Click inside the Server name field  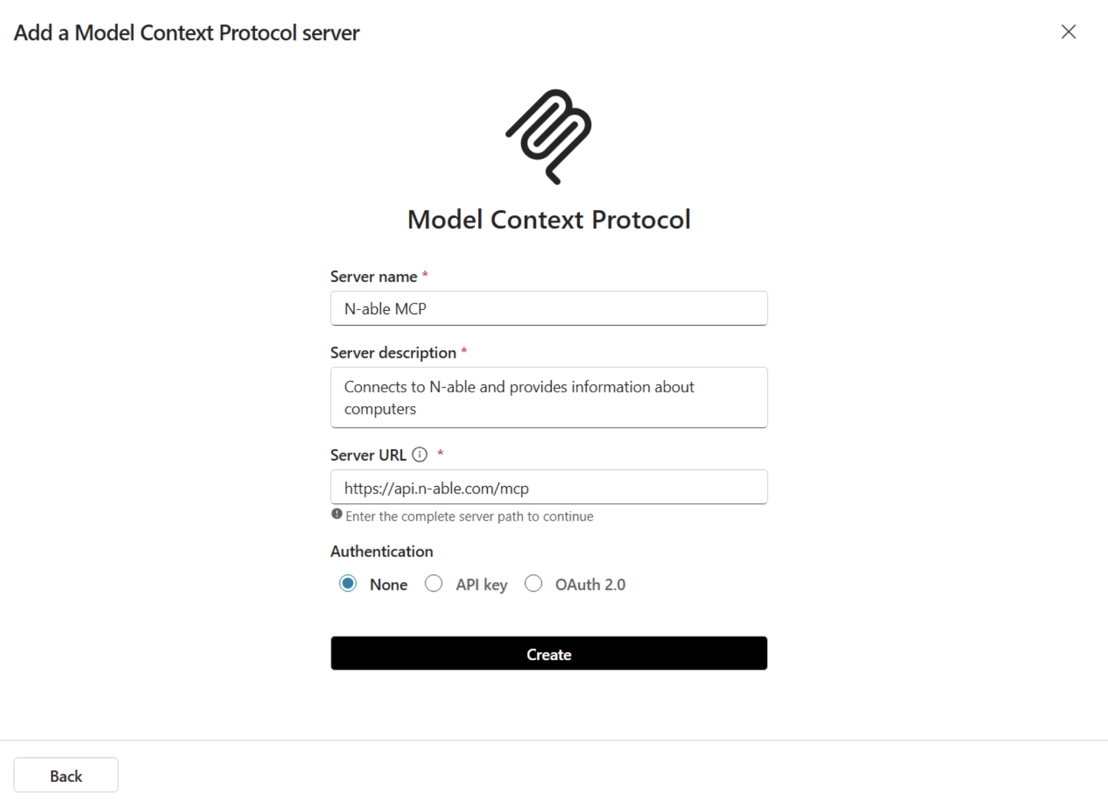tap(548, 308)
